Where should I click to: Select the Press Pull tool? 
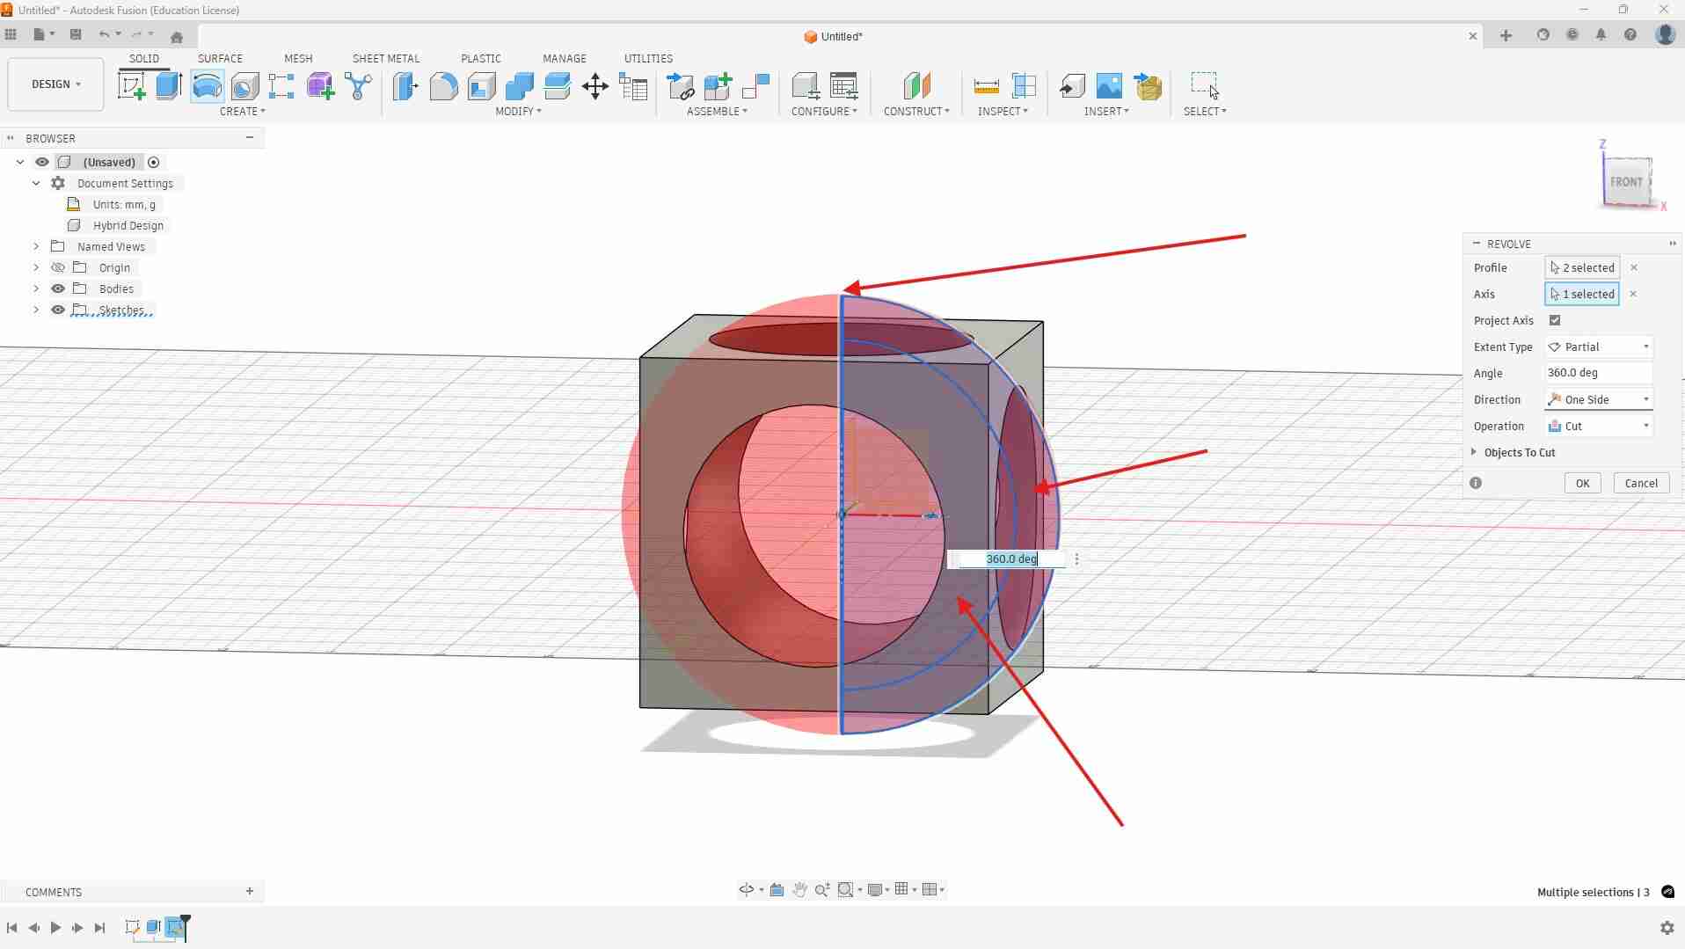tap(405, 86)
